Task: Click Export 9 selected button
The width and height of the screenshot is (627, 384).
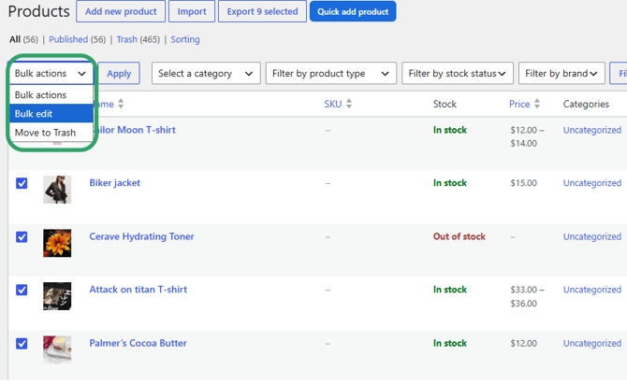Action: 262,11
